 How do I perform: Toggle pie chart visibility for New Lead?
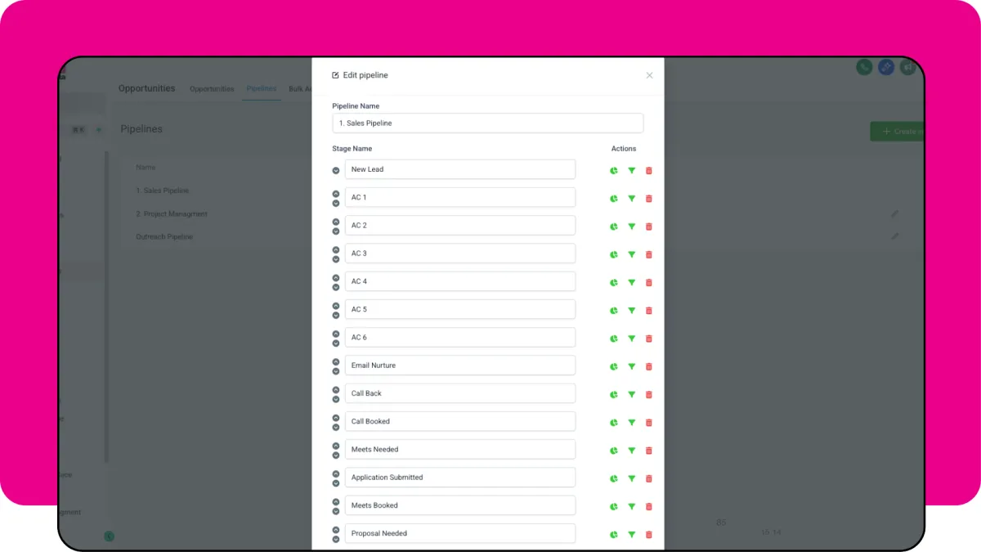pos(614,170)
